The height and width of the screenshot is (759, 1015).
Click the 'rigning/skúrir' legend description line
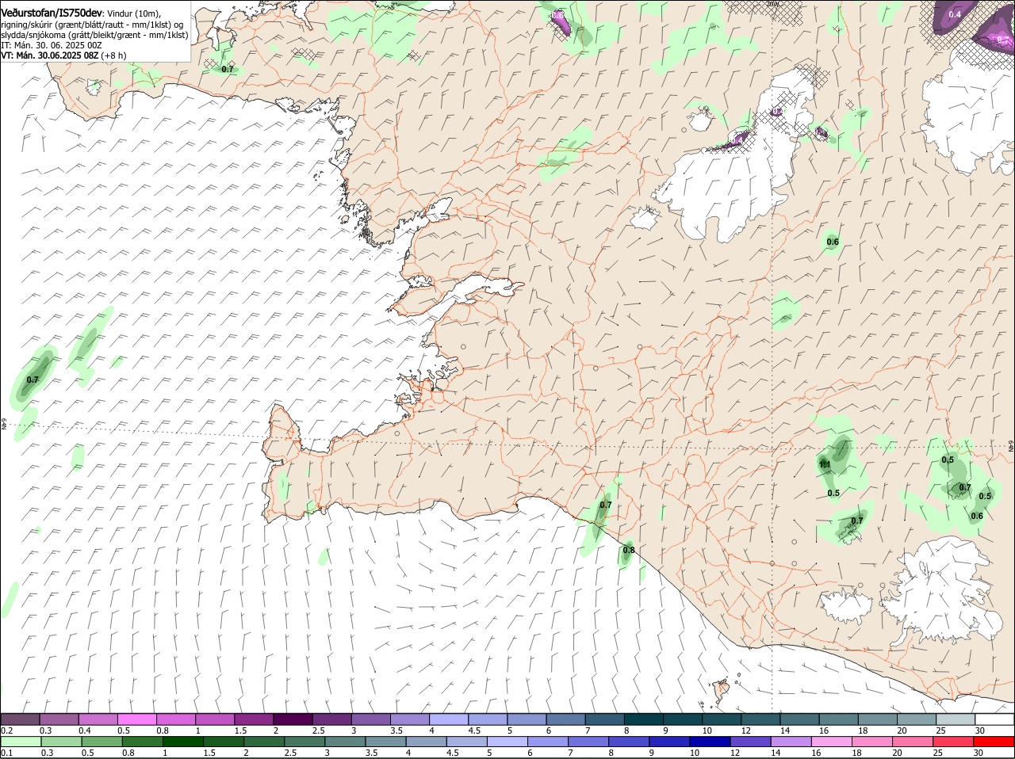click(x=93, y=25)
